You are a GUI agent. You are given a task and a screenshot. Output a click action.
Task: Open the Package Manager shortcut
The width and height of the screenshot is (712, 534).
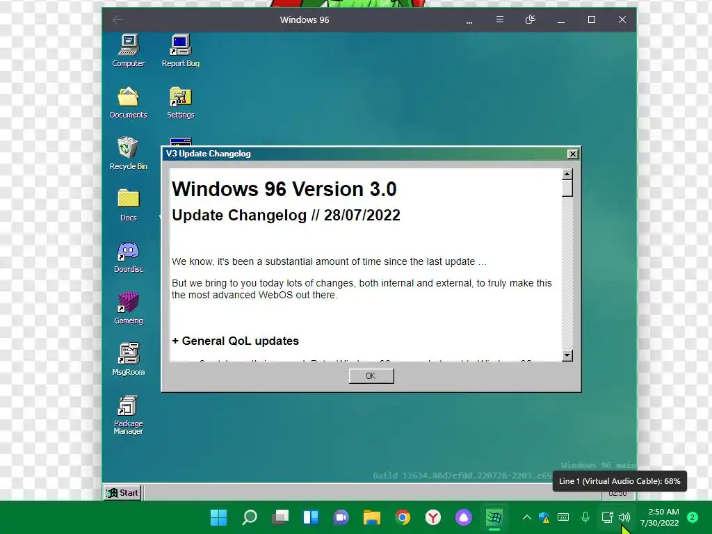[x=129, y=415]
